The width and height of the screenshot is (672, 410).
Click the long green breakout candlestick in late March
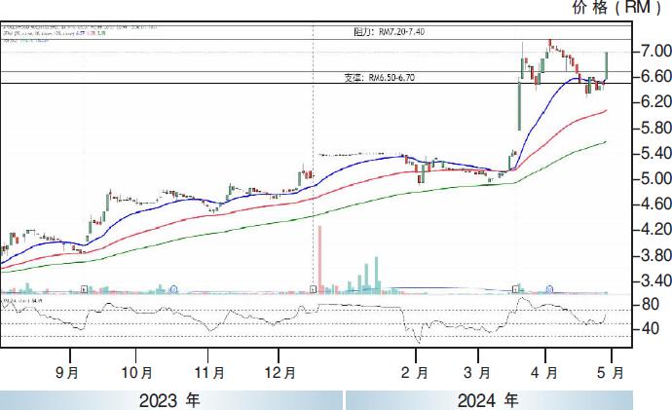pyautogui.click(x=519, y=106)
